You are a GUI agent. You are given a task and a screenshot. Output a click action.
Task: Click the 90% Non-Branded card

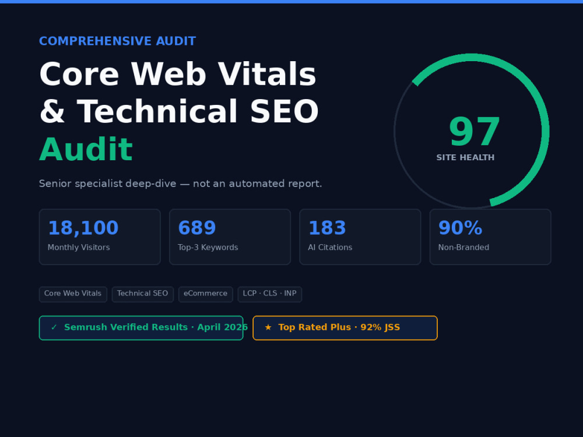(490, 237)
